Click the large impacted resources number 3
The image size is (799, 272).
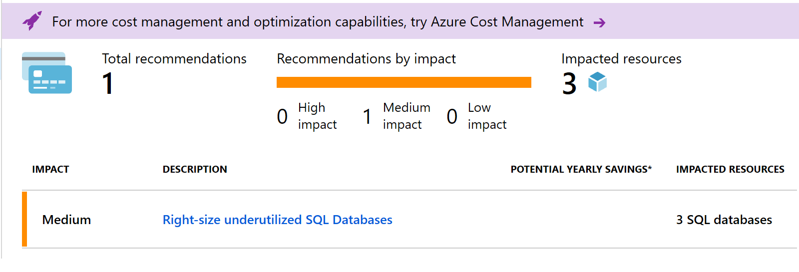pyautogui.click(x=569, y=83)
